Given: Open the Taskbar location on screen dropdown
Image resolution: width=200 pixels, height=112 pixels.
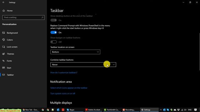Looking at the screenshot, I should click(x=75, y=52).
